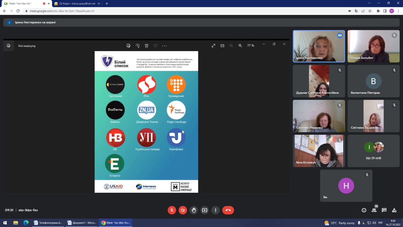The height and width of the screenshot is (227, 403).
Task: Click the translate page icon in address bar
Action: 356,11
